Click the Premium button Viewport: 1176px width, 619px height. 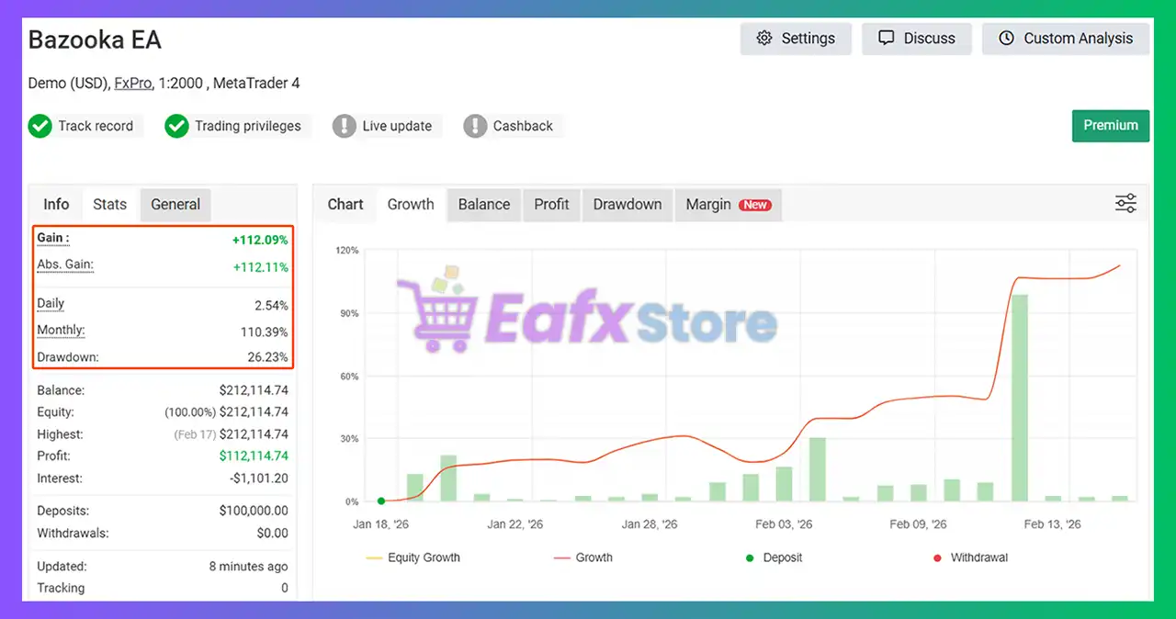[1111, 125]
